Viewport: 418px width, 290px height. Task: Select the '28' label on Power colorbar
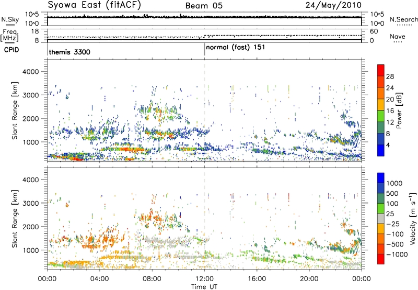point(390,76)
